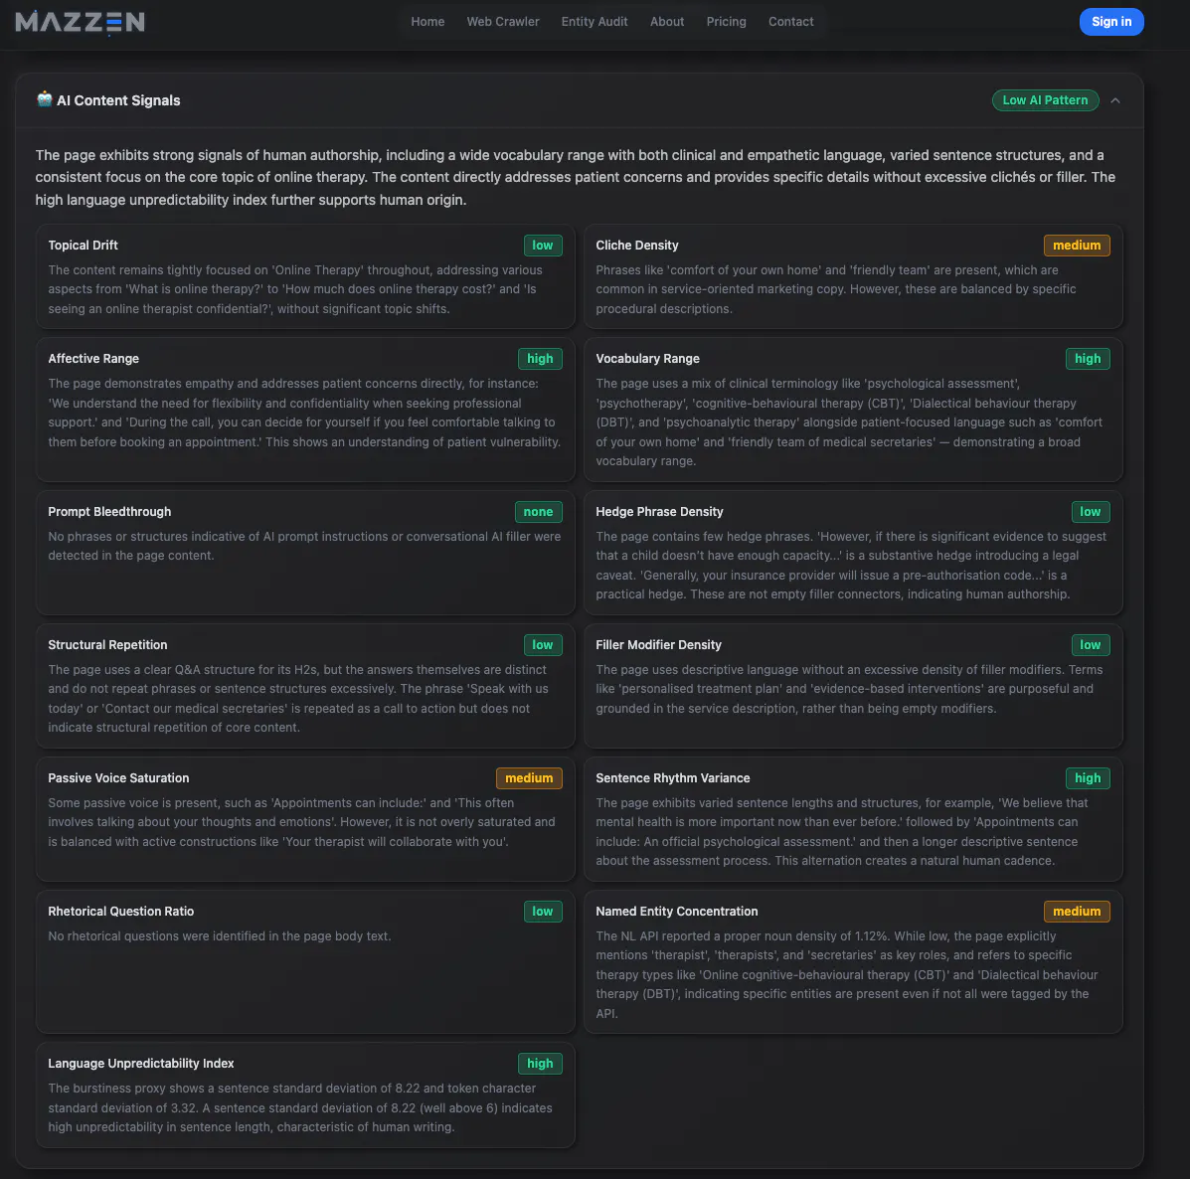
Task: Click the Prompt Bleedthrough description text
Action: (x=304, y=546)
